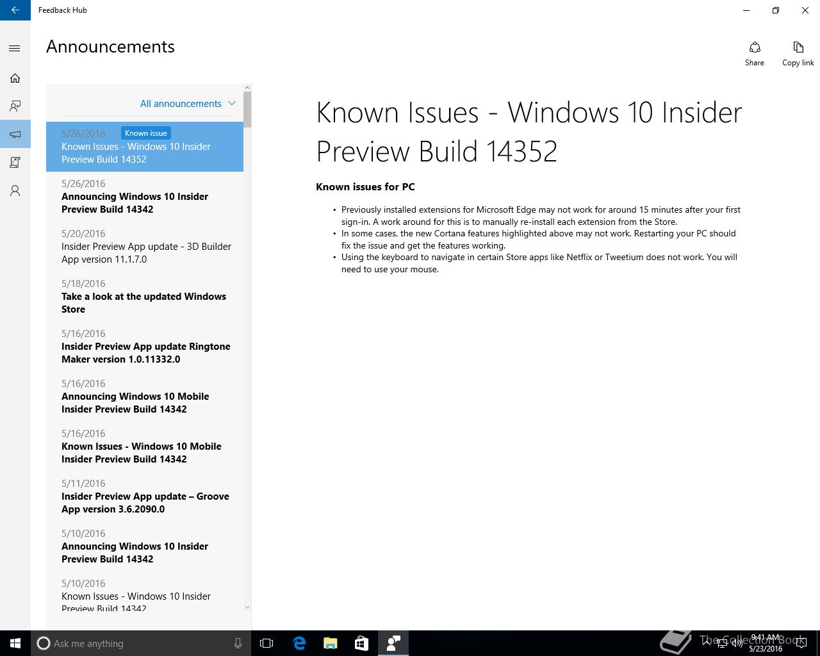Open Action Center notifications icon

pos(801,643)
